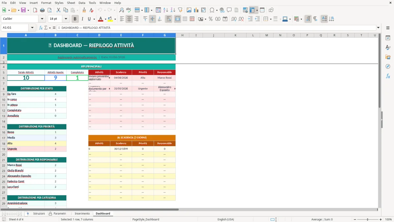
Task: Adjust the zoom slider in status bar
Action: click(368, 219)
